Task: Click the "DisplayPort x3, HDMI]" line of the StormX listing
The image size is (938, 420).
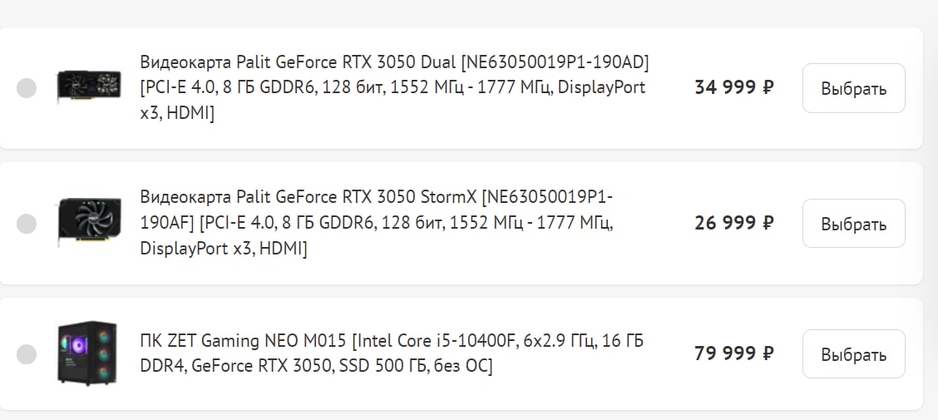Action: 224,249
